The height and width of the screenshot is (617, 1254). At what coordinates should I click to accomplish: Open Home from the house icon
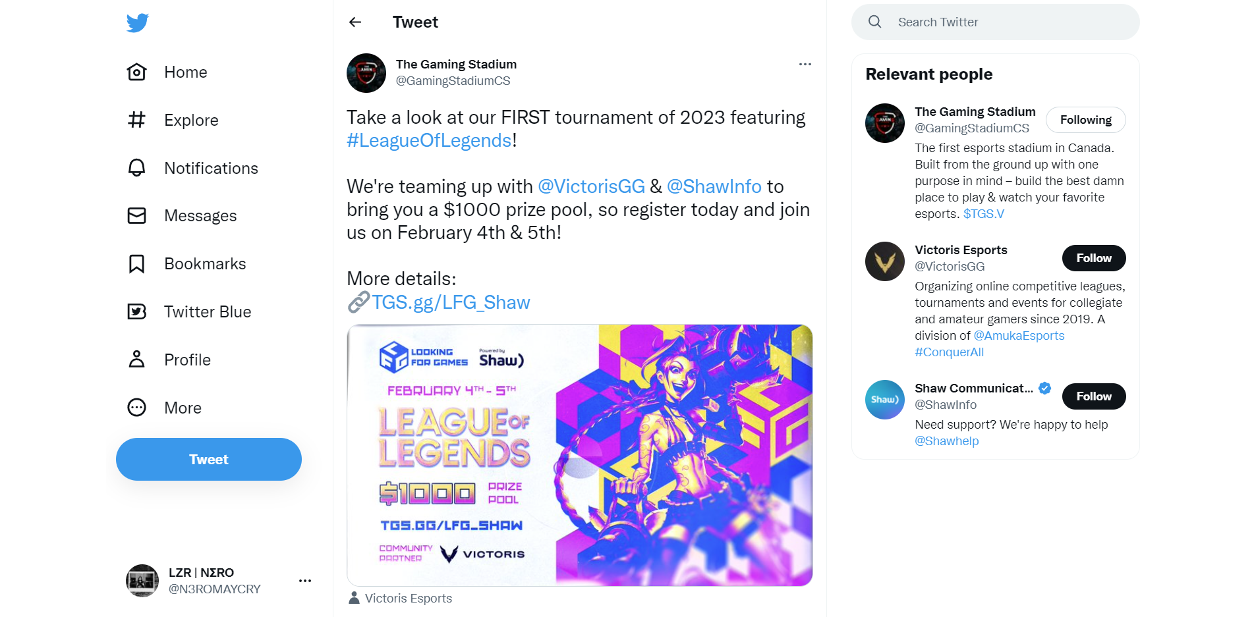136,72
